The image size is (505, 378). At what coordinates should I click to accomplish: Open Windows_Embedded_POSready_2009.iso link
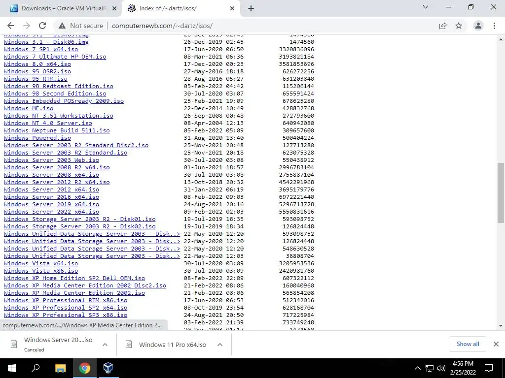(x=64, y=101)
